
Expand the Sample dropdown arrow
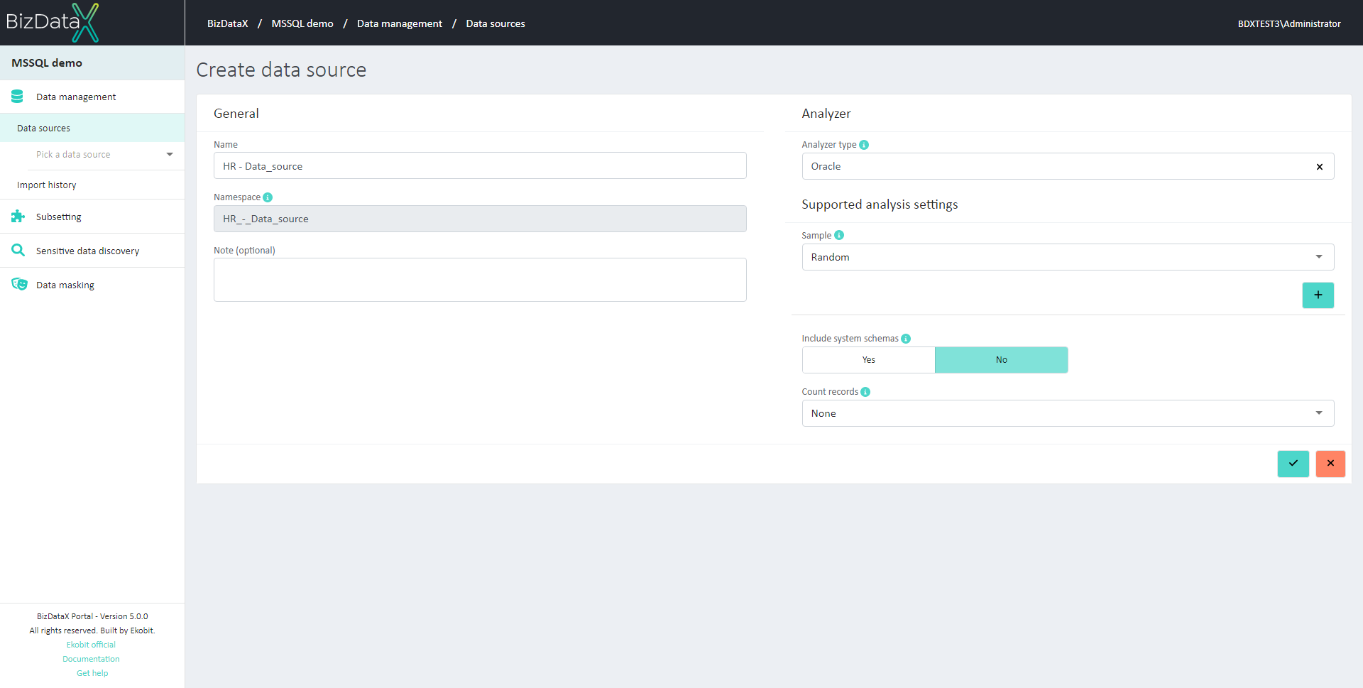tap(1319, 257)
